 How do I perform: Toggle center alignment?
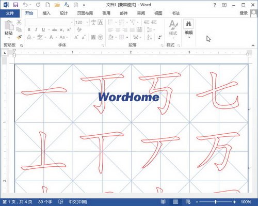click(x=118, y=29)
